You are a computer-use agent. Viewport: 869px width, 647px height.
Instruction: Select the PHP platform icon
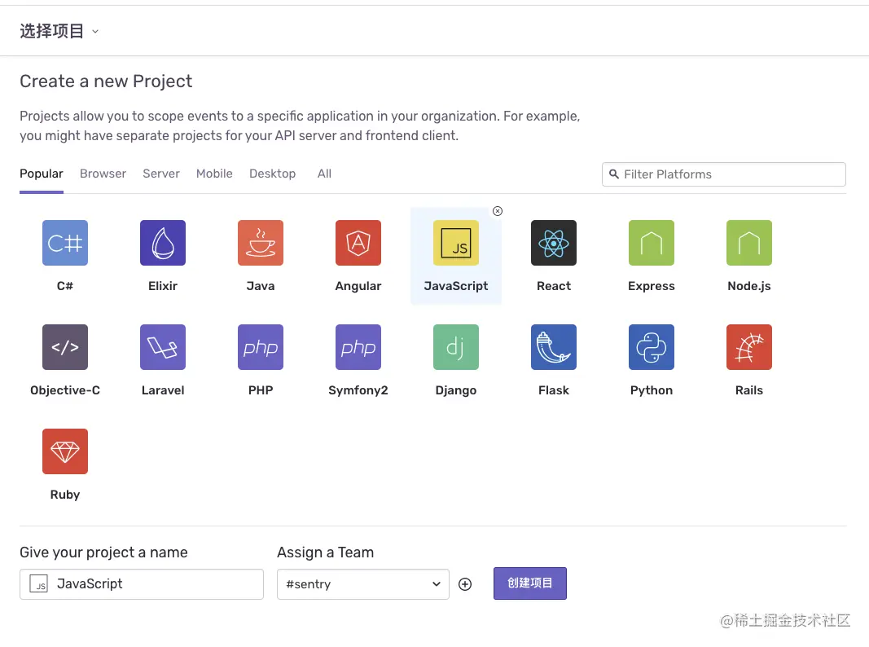pos(261,347)
